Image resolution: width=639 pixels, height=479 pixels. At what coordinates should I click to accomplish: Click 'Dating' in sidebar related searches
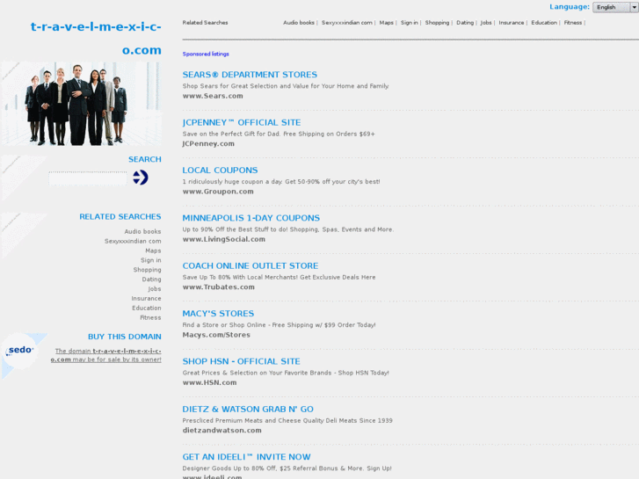pos(151,279)
